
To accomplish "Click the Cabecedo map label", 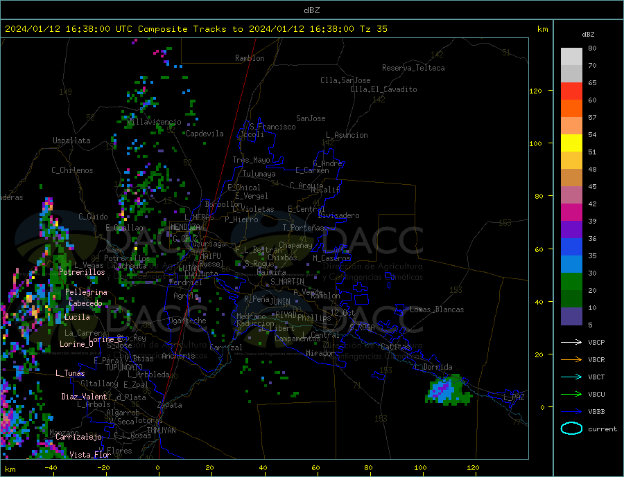I will point(85,303).
